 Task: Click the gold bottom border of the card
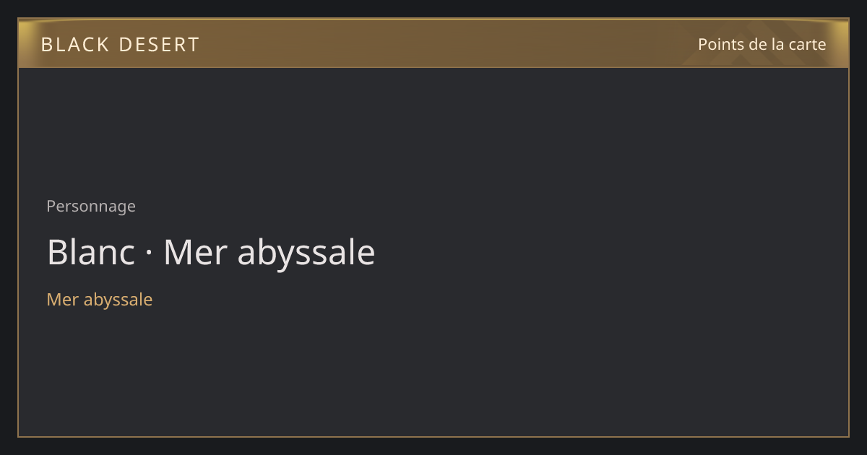[433, 436]
